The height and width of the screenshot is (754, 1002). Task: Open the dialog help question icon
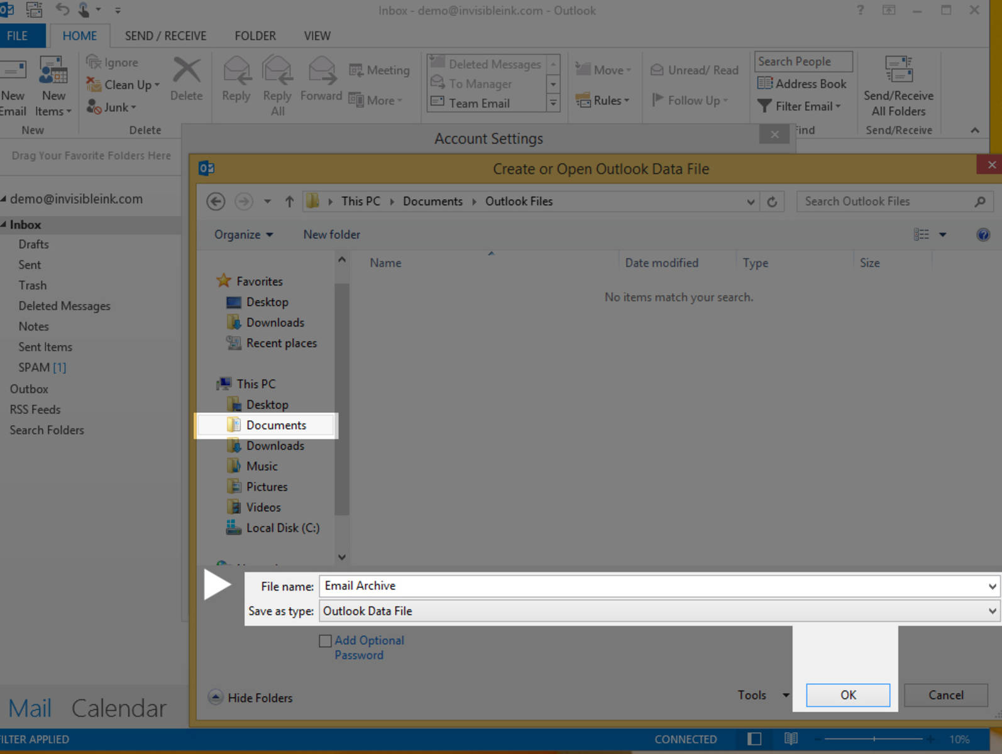[x=983, y=235]
